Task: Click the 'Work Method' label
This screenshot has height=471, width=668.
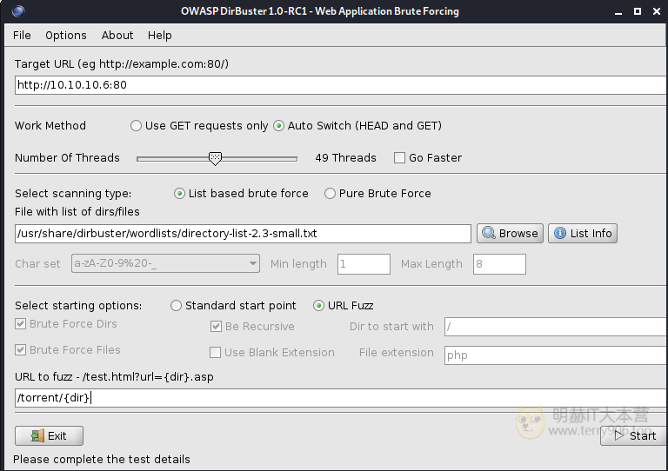Action: tap(50, 125)
